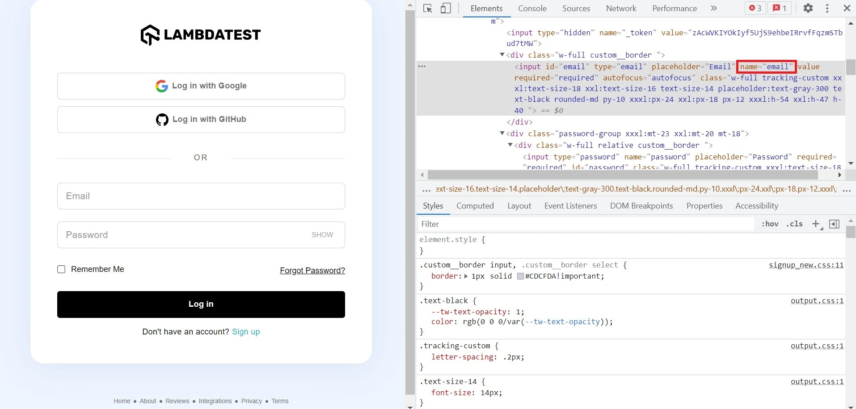Open DevTools three-dot customize menu
856x409 pixels.
coord(827,8)
